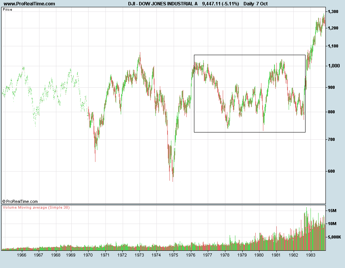
Task: Click the 900 price axis label
Action: click(331, 87)
